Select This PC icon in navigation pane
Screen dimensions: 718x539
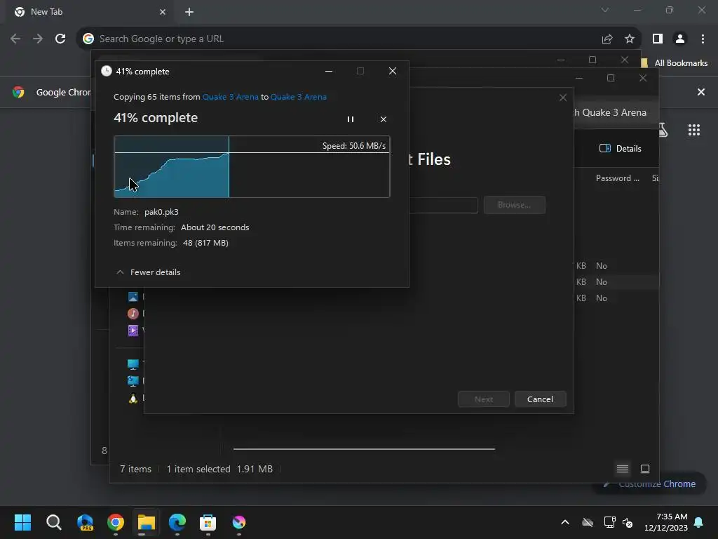click(x=133, y=364)
